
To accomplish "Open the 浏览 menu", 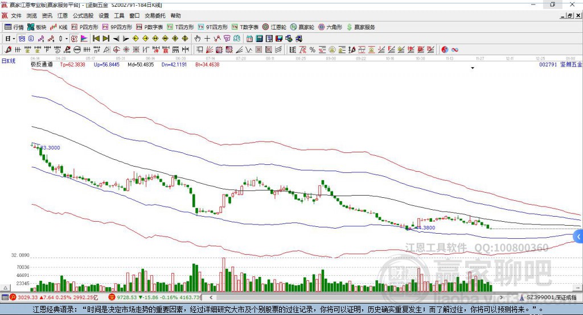I will click(x=32, y=15).
